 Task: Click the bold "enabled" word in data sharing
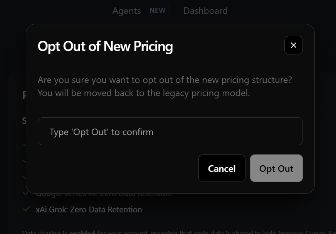click(x=82, y=232)
